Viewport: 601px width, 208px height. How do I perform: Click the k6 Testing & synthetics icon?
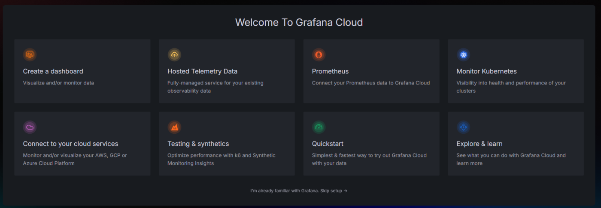(x=174, y=127)
